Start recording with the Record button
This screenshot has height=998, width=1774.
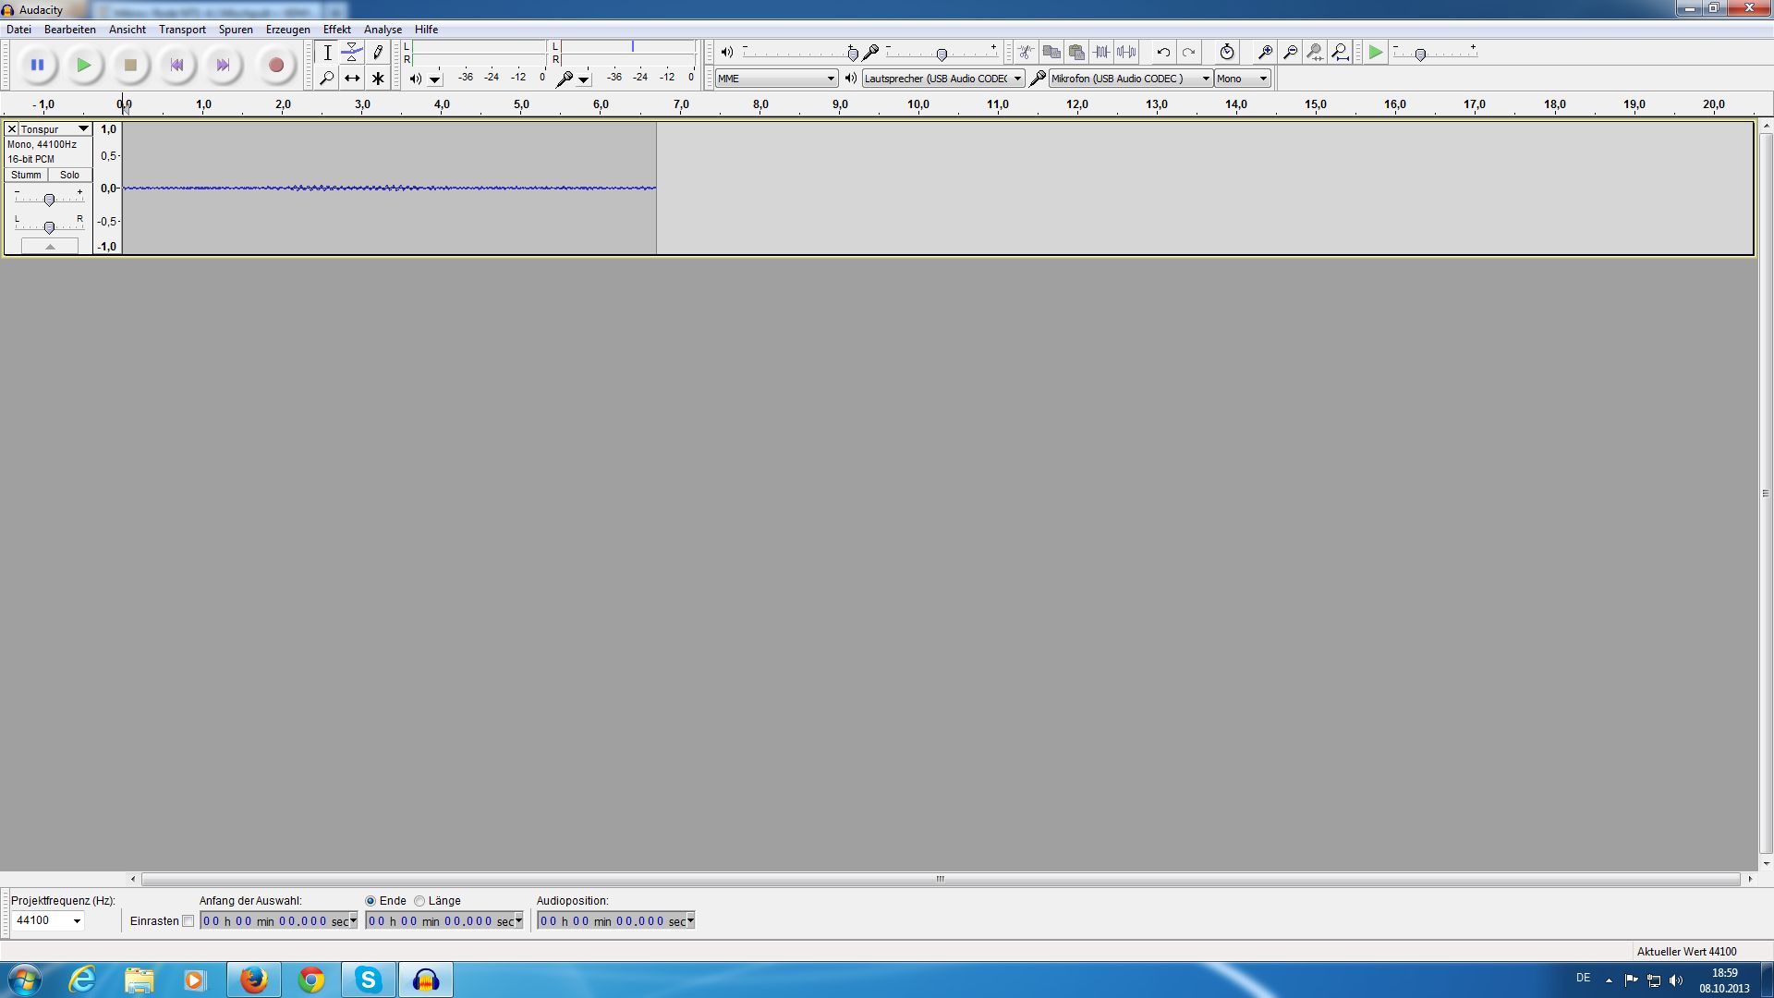click(x=275, y=66)
